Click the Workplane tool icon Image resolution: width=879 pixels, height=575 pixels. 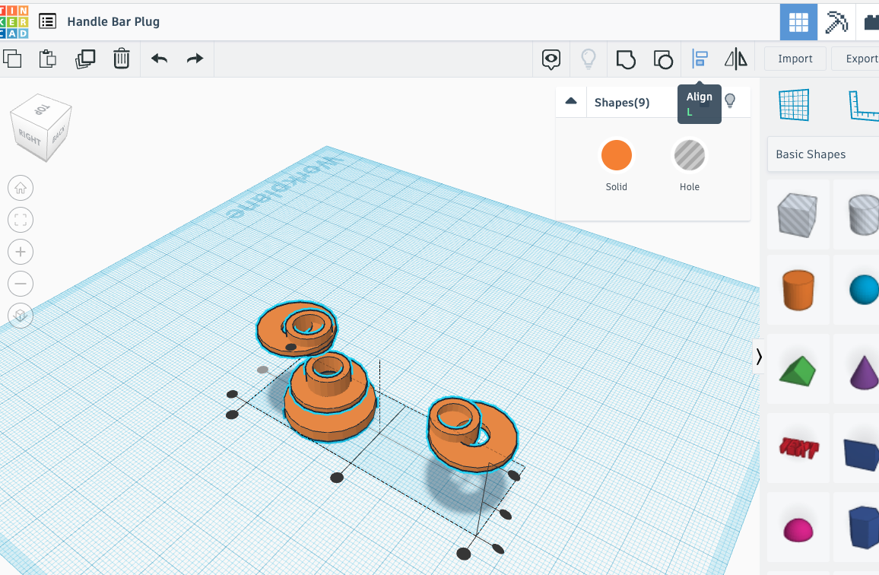click(x=795, y=105)
